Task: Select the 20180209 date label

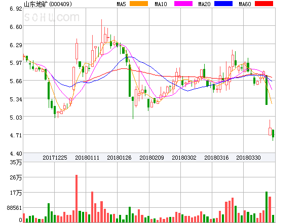Action: click(151, 158)
